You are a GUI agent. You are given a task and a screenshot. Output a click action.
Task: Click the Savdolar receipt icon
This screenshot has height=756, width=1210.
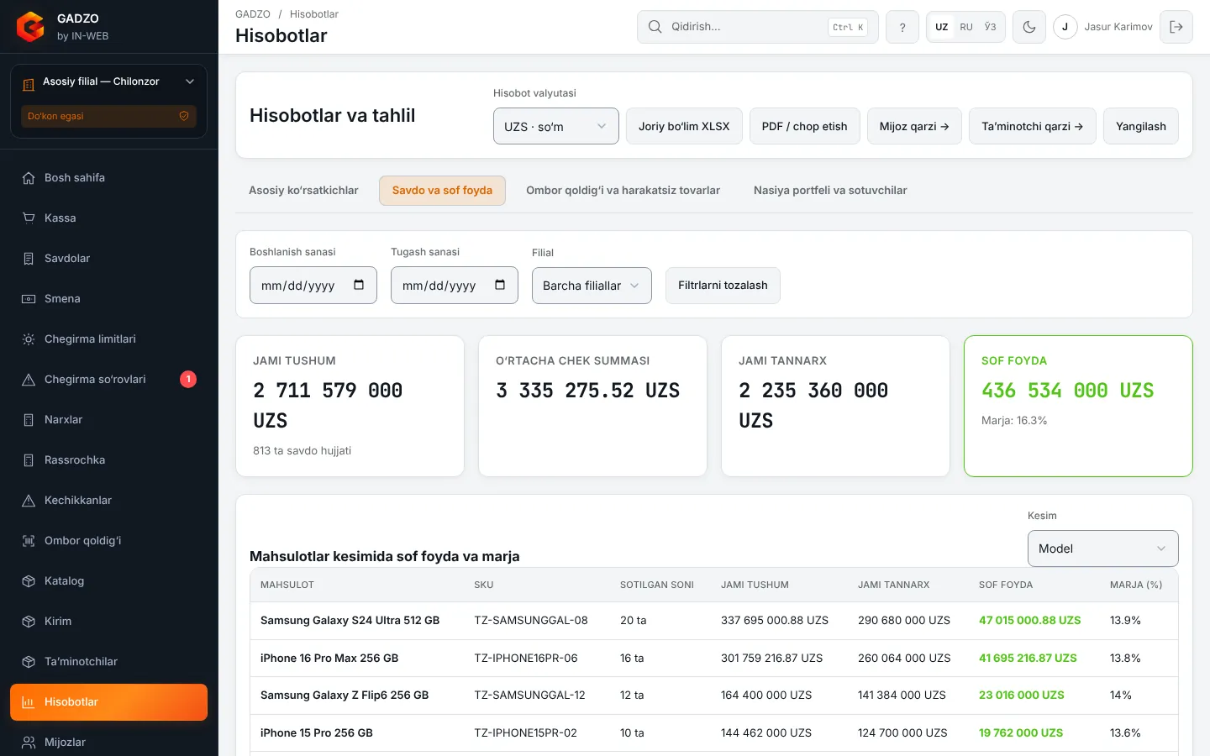[x=29, y=259]
